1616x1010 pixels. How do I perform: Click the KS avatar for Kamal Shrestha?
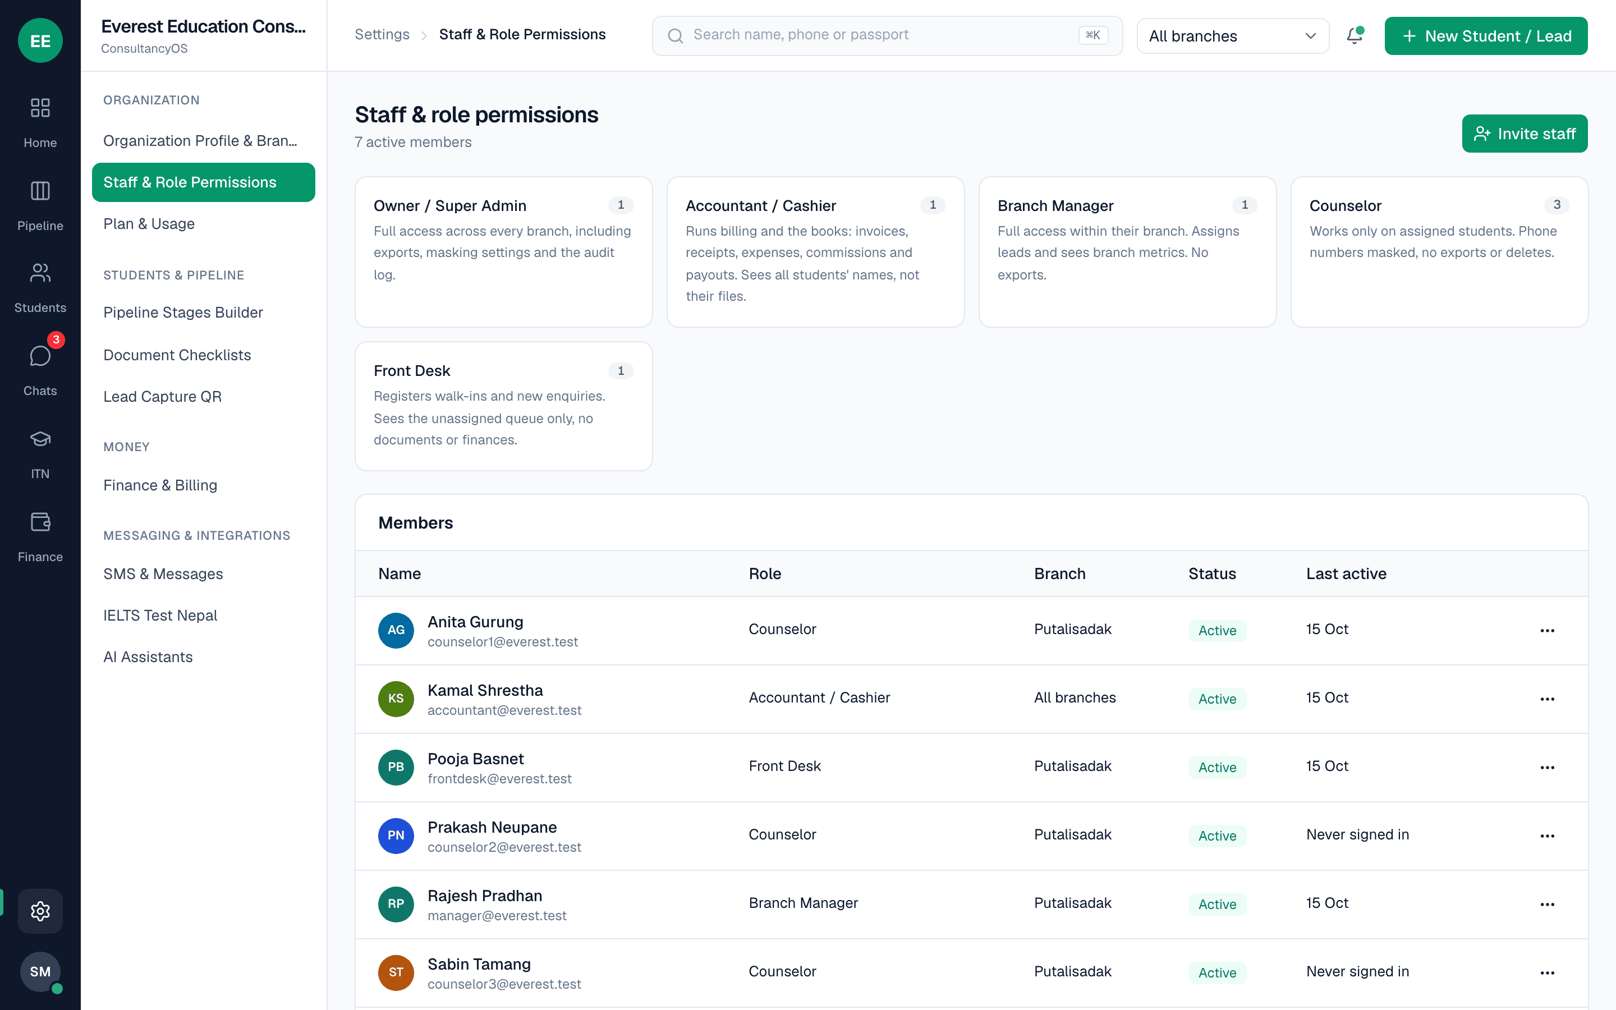pos(396,699)
